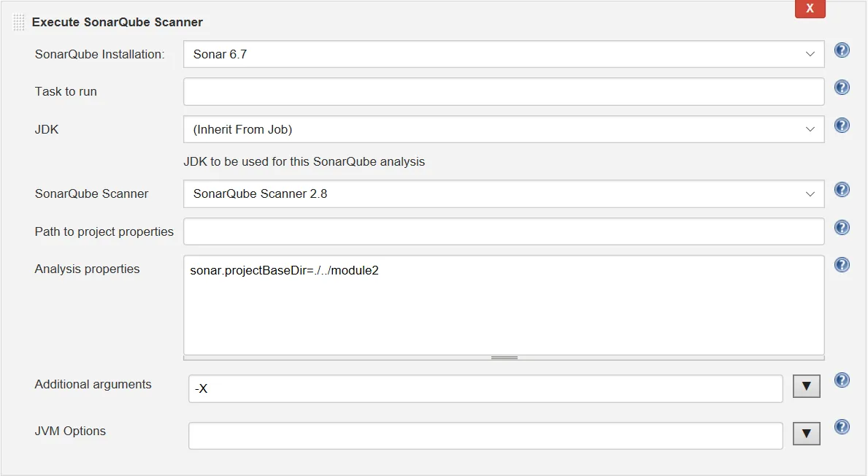Click help icon for SonarQube Installation

[x=842, y=50]
